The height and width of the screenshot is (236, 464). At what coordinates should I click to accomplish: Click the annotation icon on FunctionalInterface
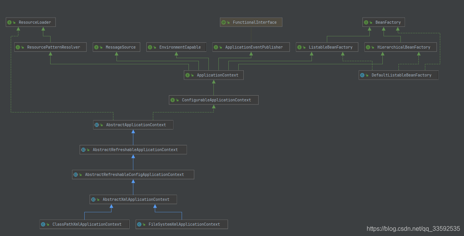[x=224, y=22]
